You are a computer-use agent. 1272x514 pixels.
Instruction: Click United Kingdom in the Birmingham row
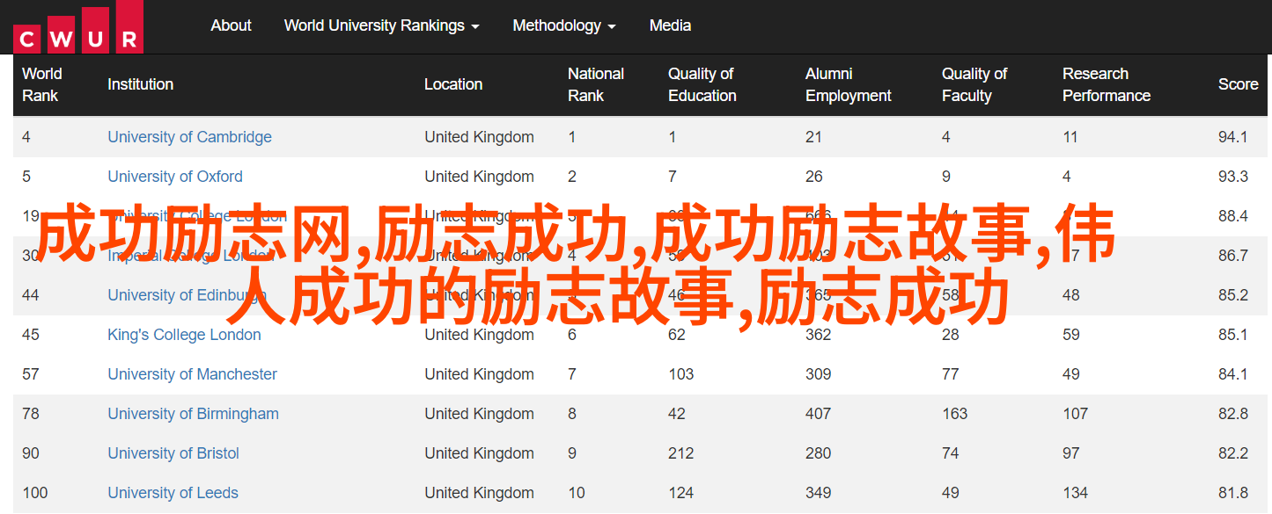(479, 414)
